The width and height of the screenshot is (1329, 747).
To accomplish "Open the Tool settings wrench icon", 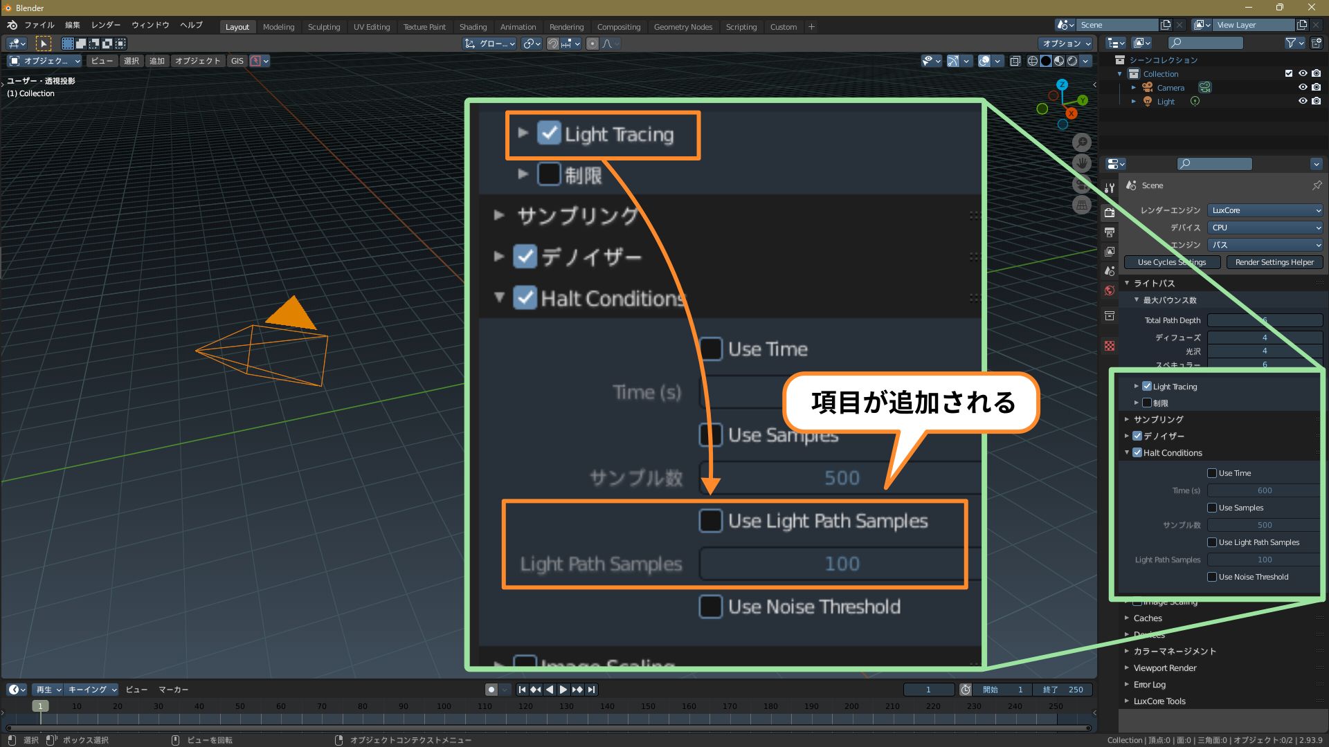I will tap(1110, 187).
